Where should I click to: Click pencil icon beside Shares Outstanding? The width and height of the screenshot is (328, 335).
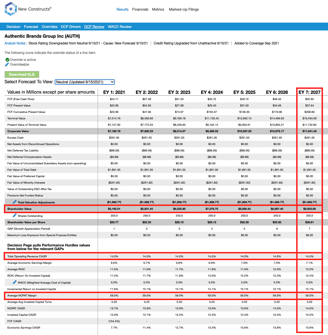point(15,216)
